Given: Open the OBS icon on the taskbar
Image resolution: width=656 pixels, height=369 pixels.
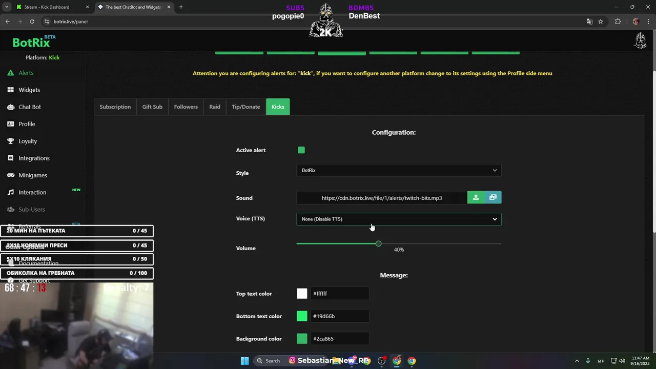Looking at the screenshot, I should (381, 361).
